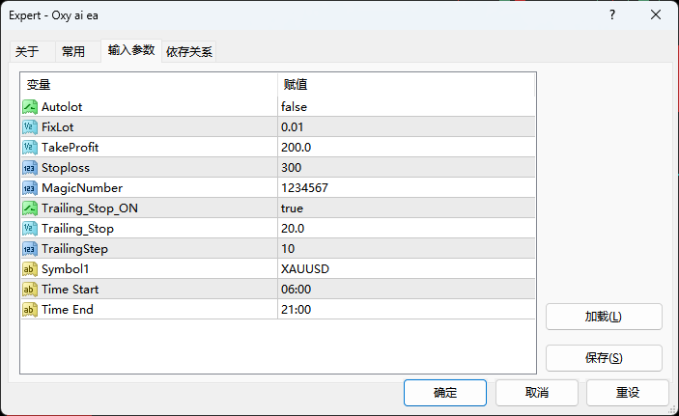Save settings with the 保存(S) button
The image size is (679, 416).
(604, 358)
